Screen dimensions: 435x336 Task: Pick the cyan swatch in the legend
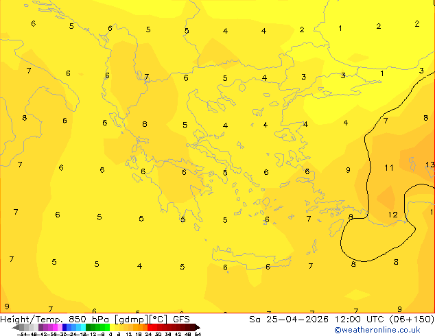coord(83,327)
